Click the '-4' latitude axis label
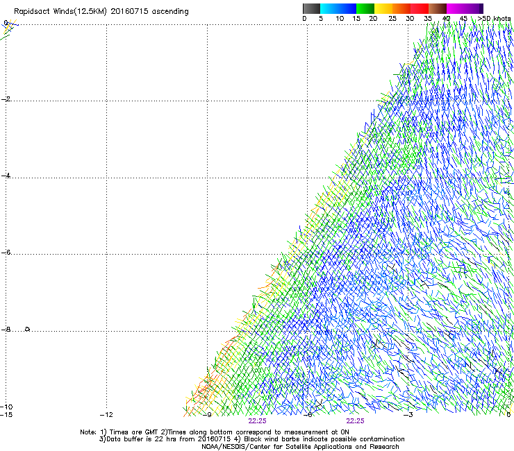This screenshot has width=514, height=451. [x=6, y=176]
